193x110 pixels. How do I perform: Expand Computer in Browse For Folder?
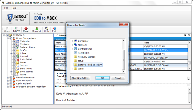point(72,41)
